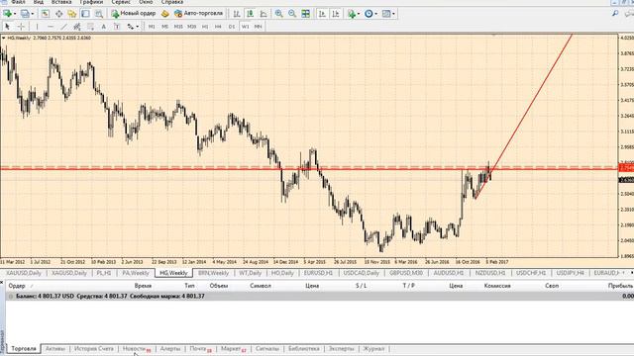Expand the Indicators dropdown arrow
Screen dimensions: 634x356
pyautogui.click(x=359, y=14)
